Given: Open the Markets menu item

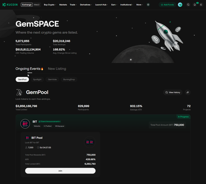Looking at the screenshot, I should tap(63, 5).
